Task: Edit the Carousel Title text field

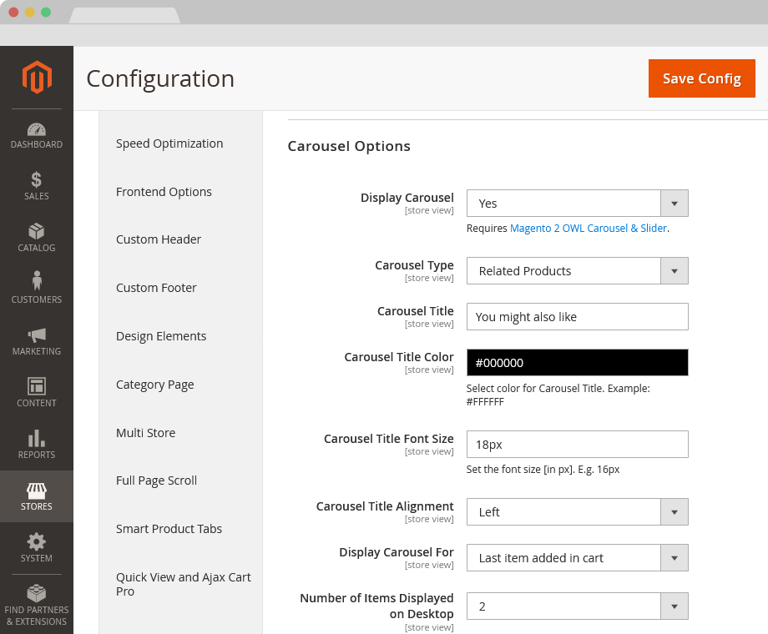Action: (x=577, y=316)
